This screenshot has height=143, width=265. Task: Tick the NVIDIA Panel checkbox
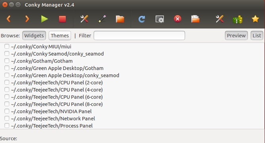click(7, 111)
